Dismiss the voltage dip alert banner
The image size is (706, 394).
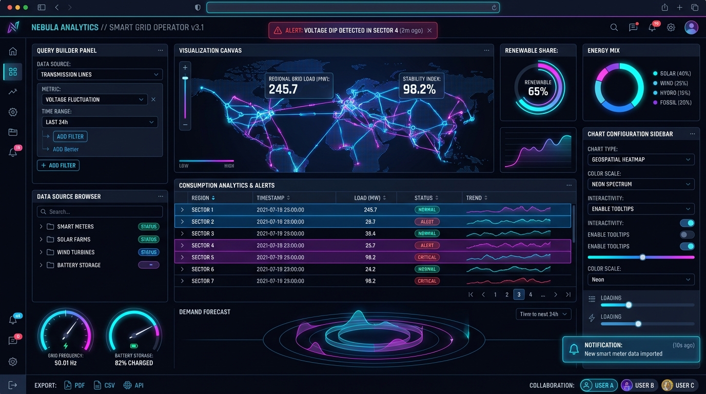[429, 31]
